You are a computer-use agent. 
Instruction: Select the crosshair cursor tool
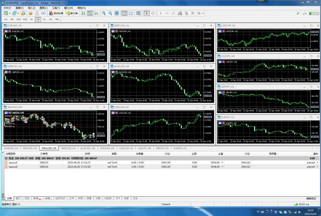[x=153, y=13]
